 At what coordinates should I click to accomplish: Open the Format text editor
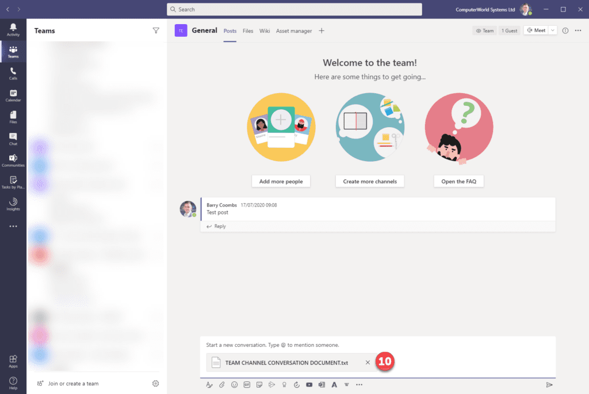coord(209,385)
